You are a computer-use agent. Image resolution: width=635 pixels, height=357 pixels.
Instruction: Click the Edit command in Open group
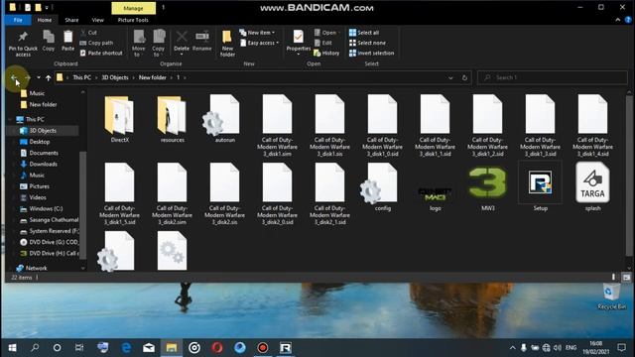point(323,43)
